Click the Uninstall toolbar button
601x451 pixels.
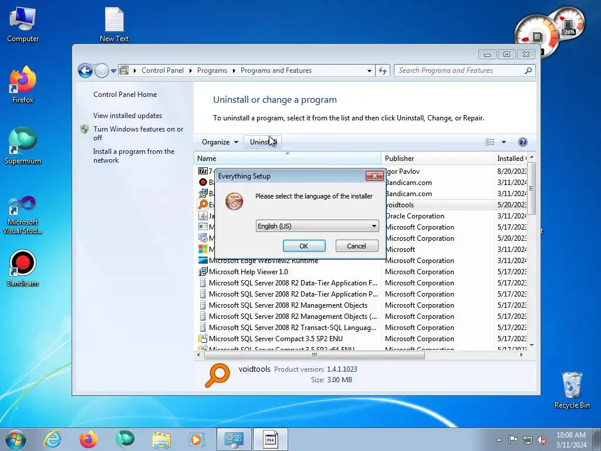(x=263, y=142)
